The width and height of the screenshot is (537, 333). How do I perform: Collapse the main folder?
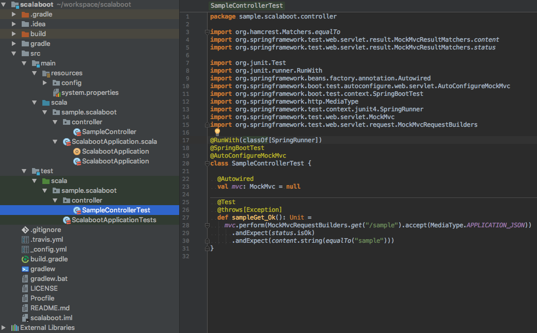click(24, 63)
